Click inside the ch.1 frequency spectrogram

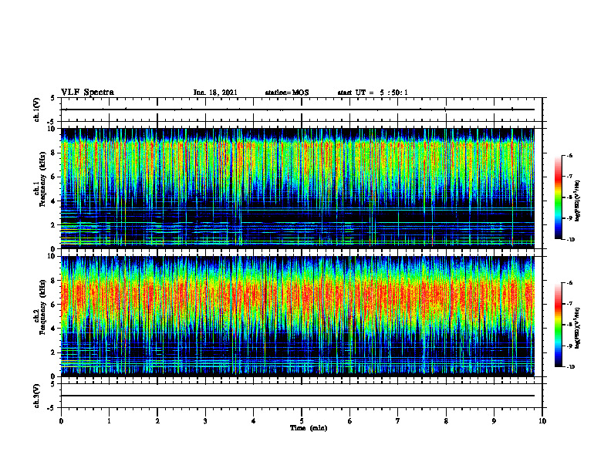point(298,188)
